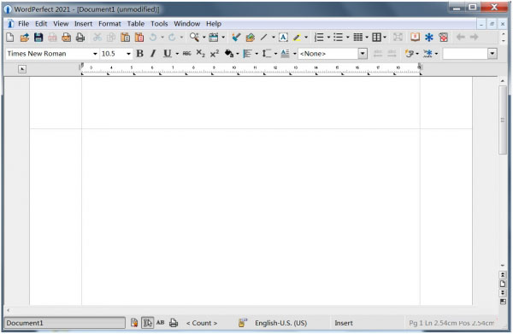This screenshot has width=513, height=334.
Task: Open the Times New Roman font dropdown
Action: pyautogui.click(x=95, y=54)
